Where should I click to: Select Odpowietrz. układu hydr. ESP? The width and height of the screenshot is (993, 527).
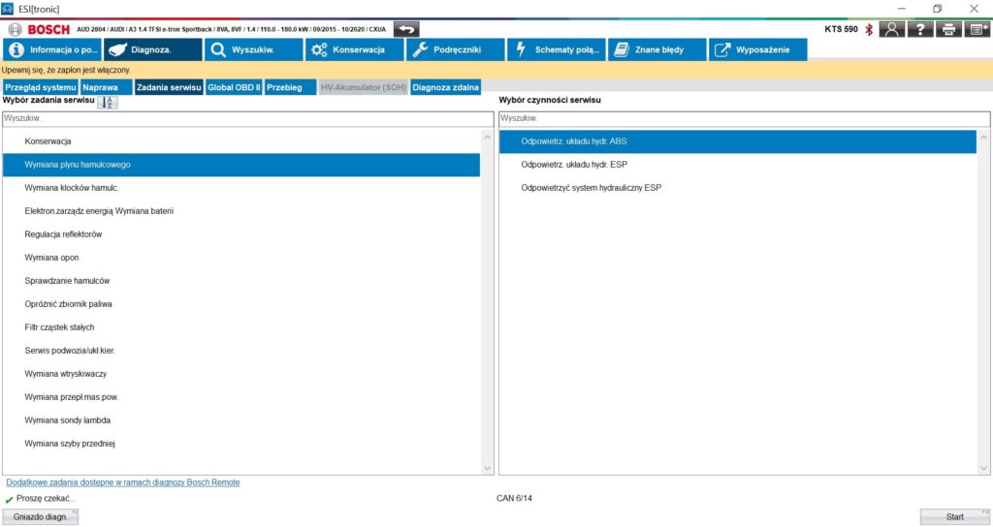click(x=573, y=165)
